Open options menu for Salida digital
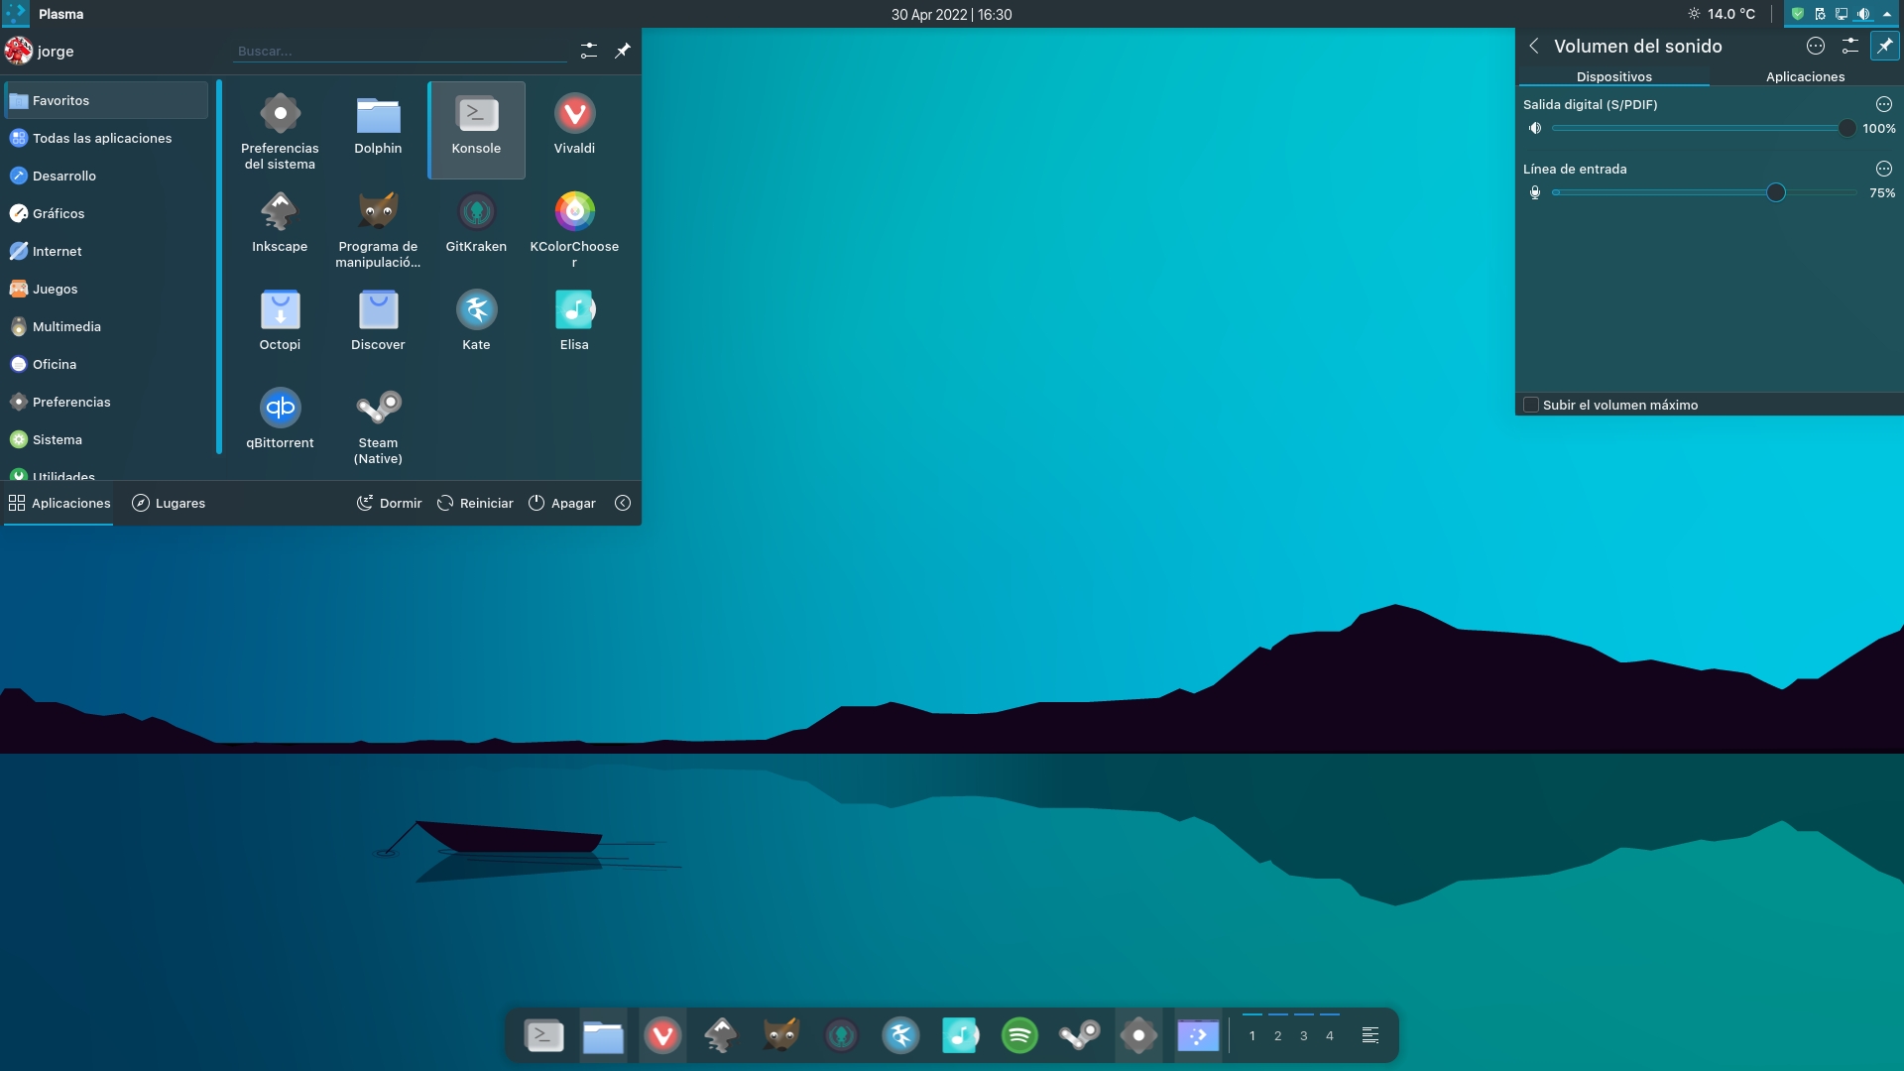This screenshot has height=1071, width=1904. [x=1883, y=103]
